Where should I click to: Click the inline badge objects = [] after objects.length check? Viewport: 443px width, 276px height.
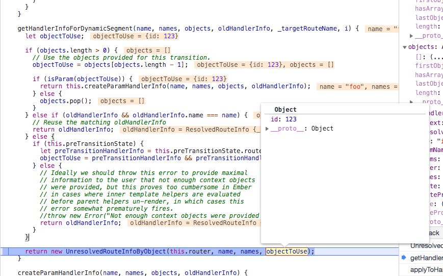148,51
